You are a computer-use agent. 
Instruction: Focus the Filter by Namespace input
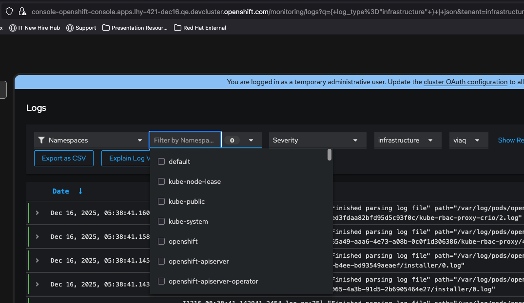point(185,140)
